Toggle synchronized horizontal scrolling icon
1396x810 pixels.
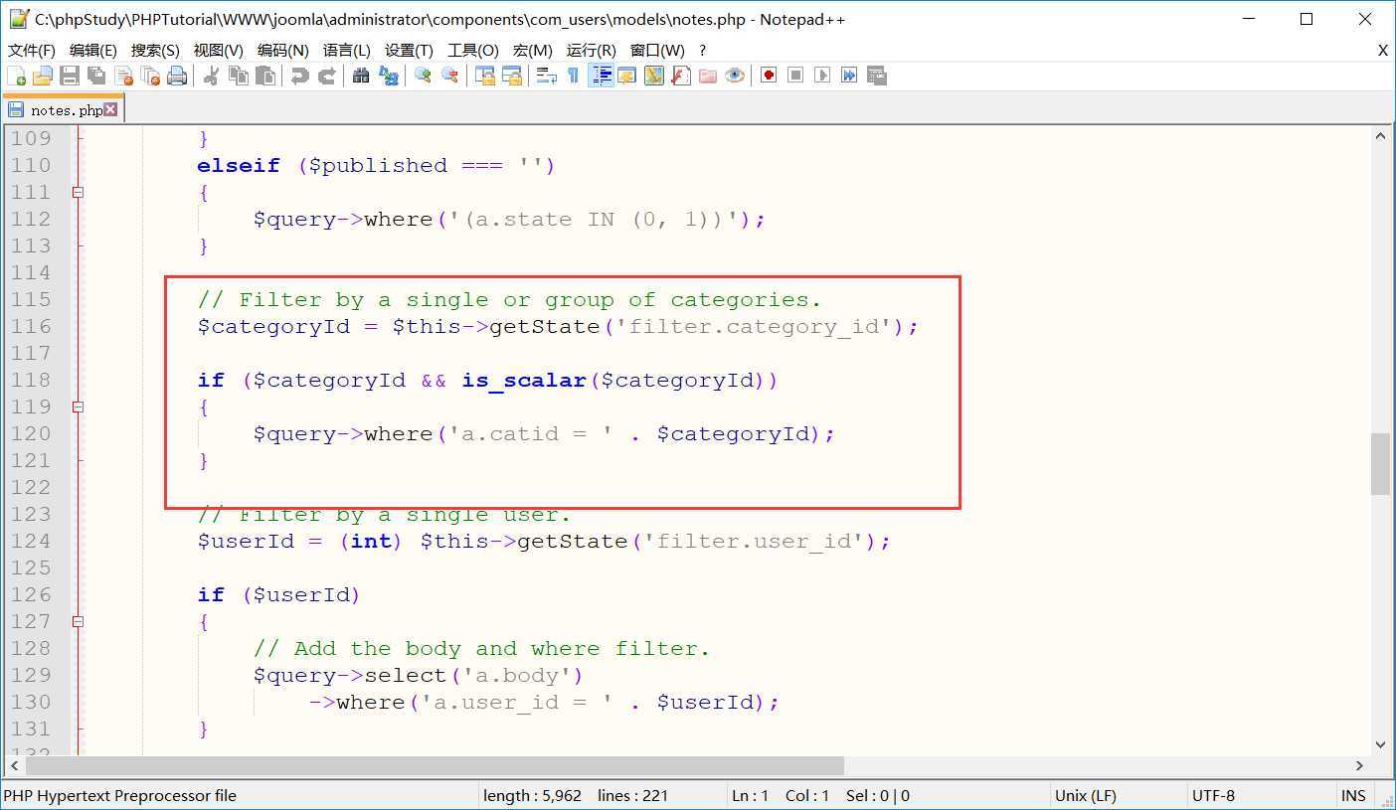point(511,76)
